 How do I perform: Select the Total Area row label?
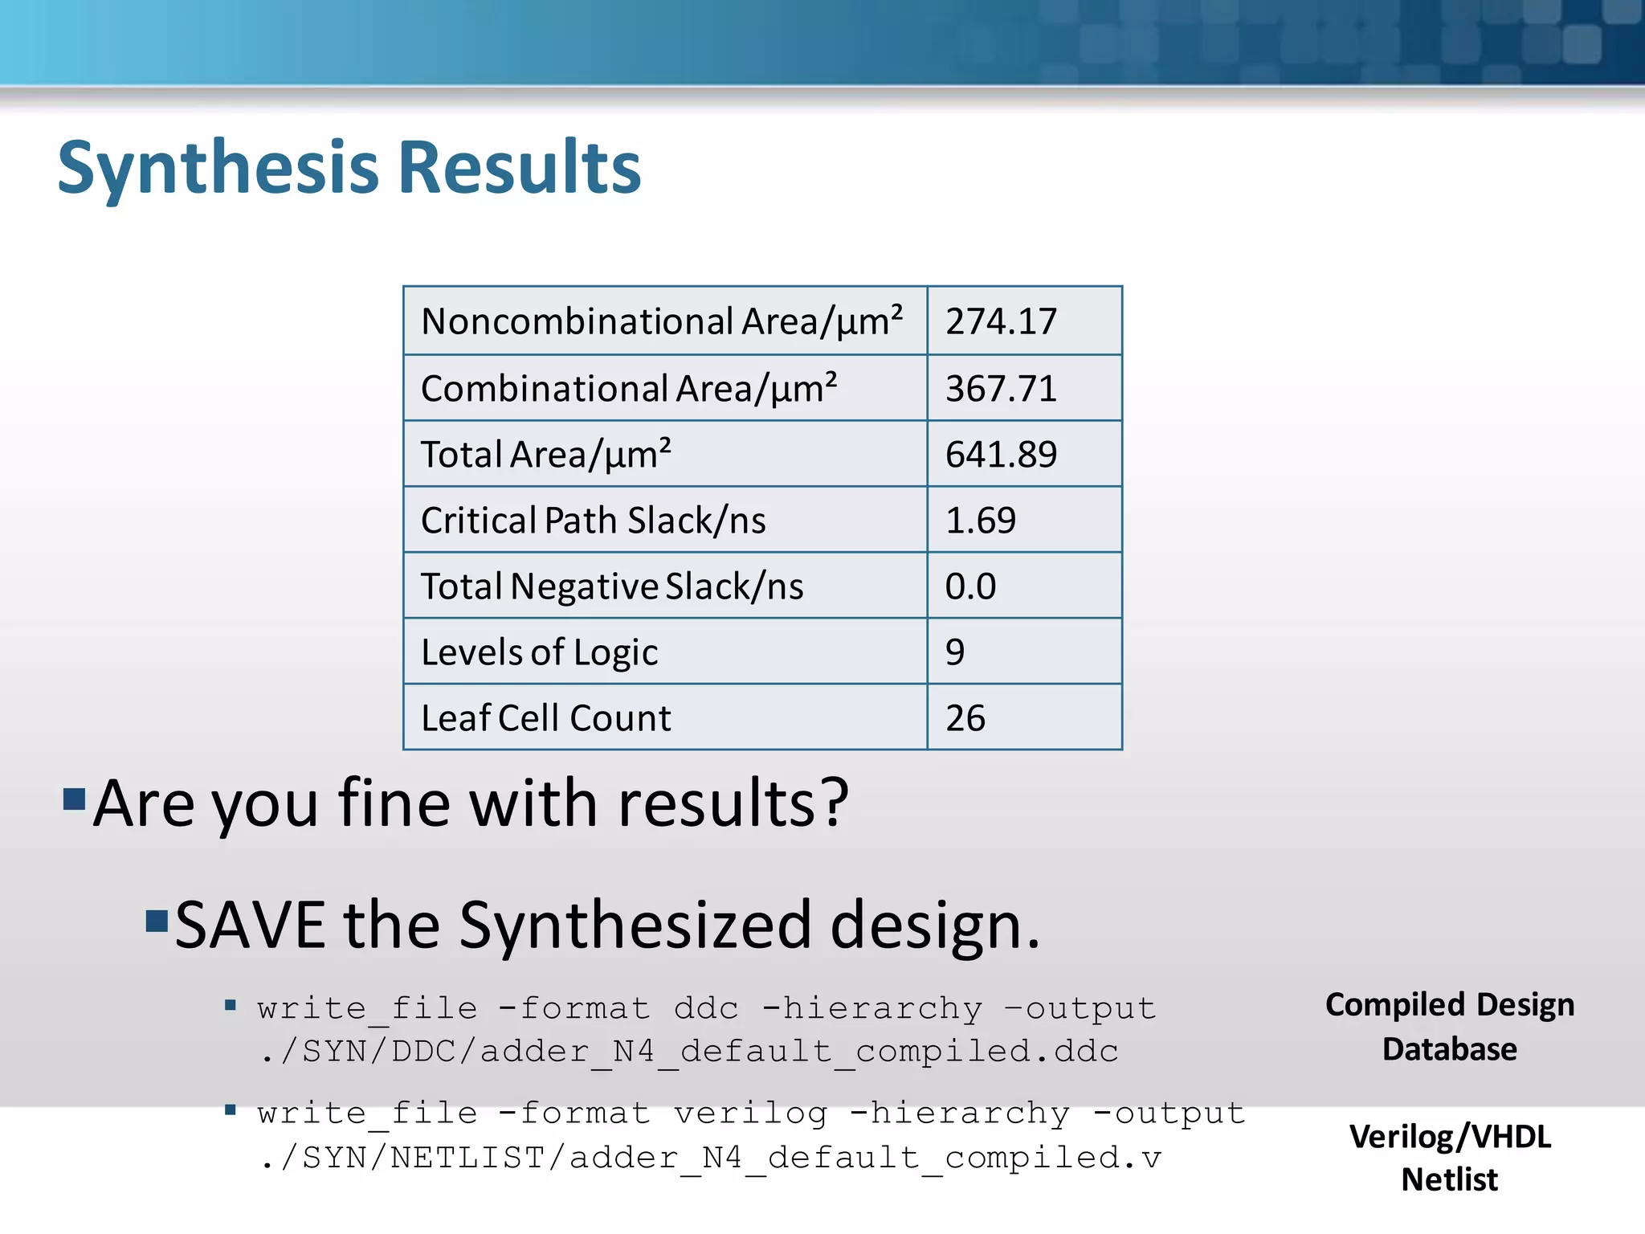click(x=545, y=455)
